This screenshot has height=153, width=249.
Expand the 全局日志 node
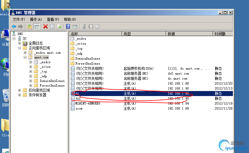pyautogui.click(x=19, y=43)
